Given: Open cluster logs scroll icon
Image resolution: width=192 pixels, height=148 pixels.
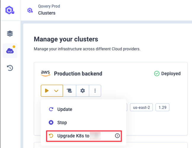Looking at the screenshot, I should click(69, 91).
